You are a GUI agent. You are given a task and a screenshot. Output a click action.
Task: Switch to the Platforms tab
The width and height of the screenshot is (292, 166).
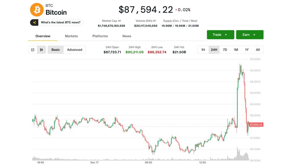coord(100,36)
